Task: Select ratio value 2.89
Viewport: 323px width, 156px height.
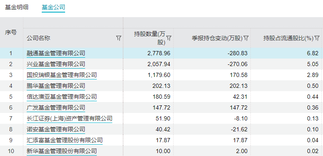Action: (313, 75)
